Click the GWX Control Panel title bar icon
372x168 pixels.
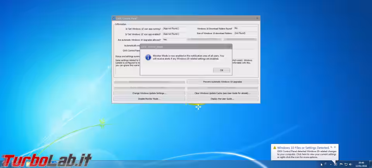tap(114, 18)
